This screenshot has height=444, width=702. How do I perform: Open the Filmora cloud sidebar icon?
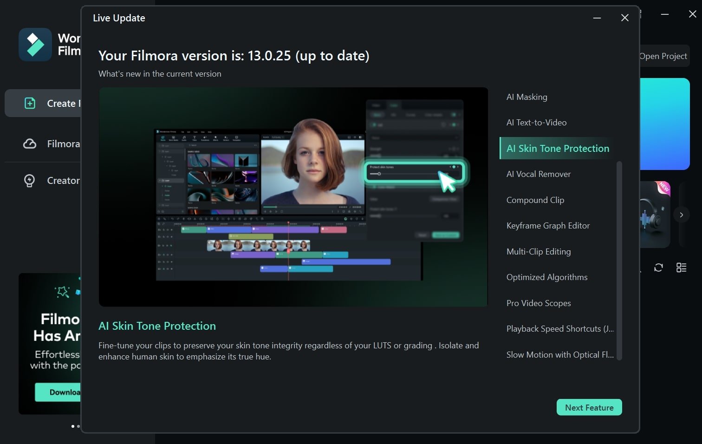tap(30, 144)
